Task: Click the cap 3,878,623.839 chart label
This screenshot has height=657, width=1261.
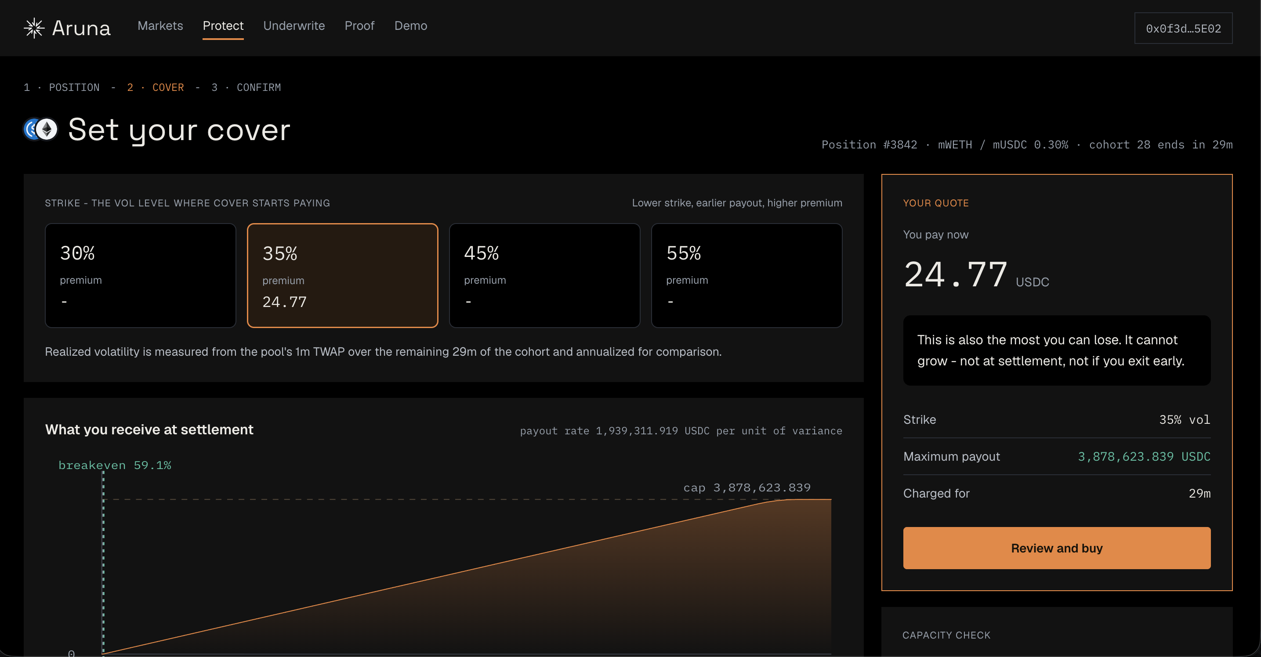Action: pyautogui.click(x=747, y=487)
